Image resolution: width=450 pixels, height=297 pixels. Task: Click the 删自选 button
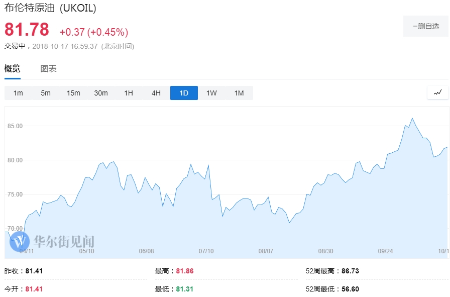pos(425,26)
